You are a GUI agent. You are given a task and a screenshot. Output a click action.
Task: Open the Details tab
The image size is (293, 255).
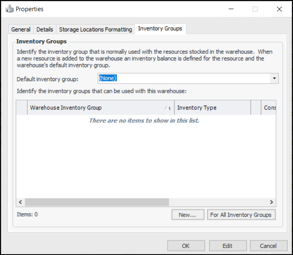coord(45,29)
